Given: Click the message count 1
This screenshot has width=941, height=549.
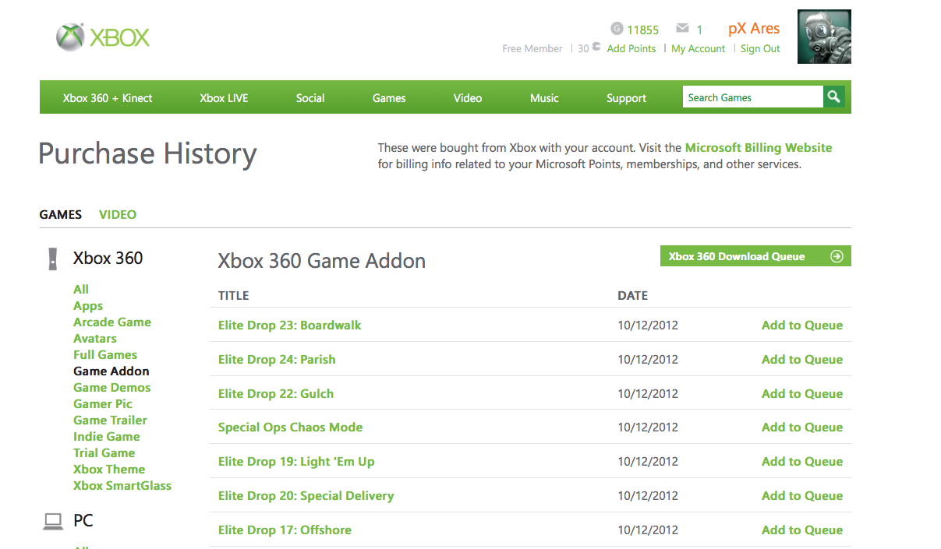Looking at the screenshot, I should (700, 30).
